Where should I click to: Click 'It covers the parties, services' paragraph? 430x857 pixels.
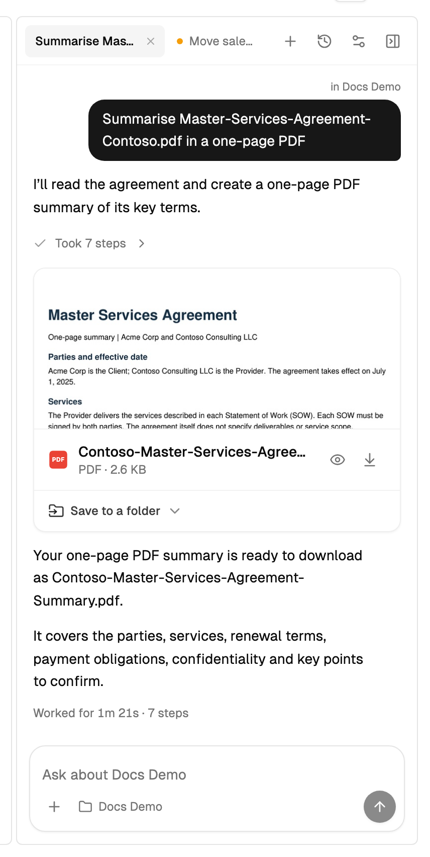tap(198, 659)
